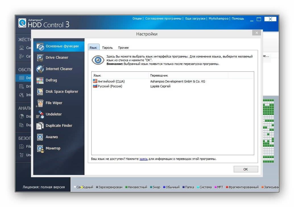Viewport: 294px width, 207px height.
Task: Click the documents icon in АНАЛИ section
Action: pyautogui.click(x=22, y=125)
